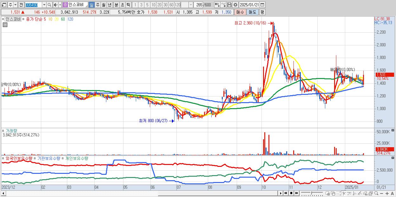The image size is (396, 197).
Task: Toggle the 전 button in toolbar
Action: (x=21, y=5)
